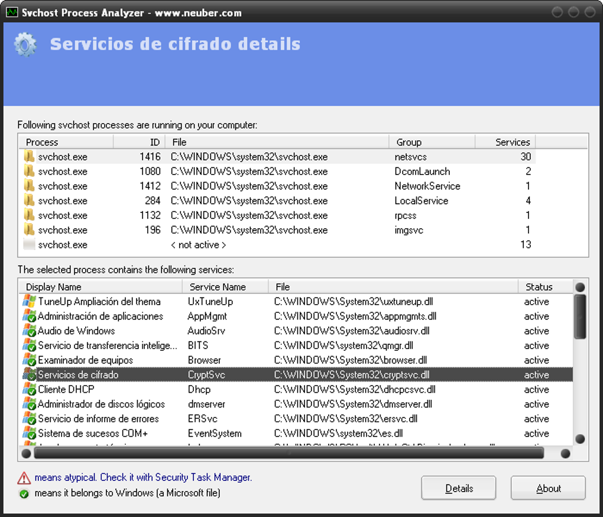The height and width of the screenshot is (517, 603).
Task: Sort processes by the Services column
Action: point(512,141)
